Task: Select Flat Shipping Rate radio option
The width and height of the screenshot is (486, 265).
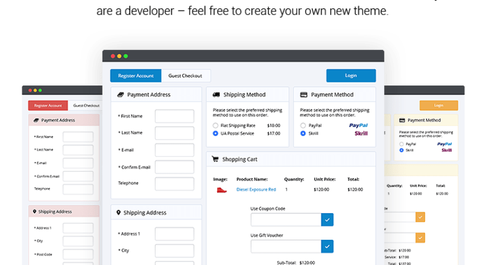Action: coord(215,125)
